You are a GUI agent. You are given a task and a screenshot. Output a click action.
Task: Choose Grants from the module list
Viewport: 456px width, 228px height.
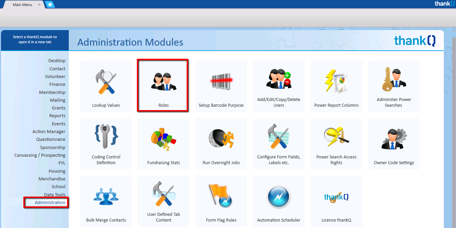coord(59,108)
